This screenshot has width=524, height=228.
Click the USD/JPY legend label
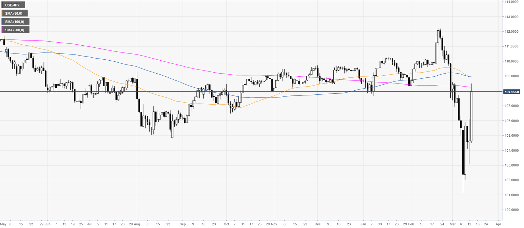tap(14, 5)
